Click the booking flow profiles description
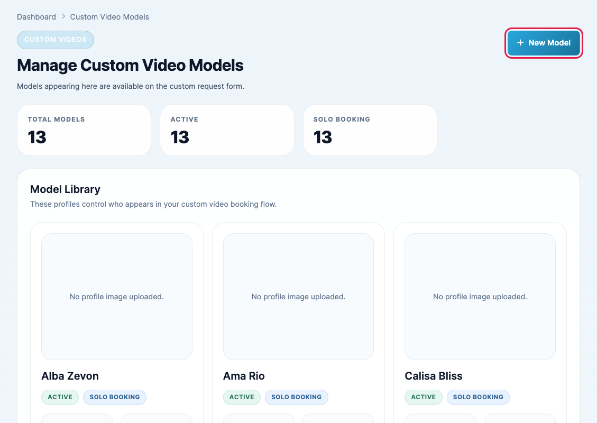 click(x=153, y=204)
